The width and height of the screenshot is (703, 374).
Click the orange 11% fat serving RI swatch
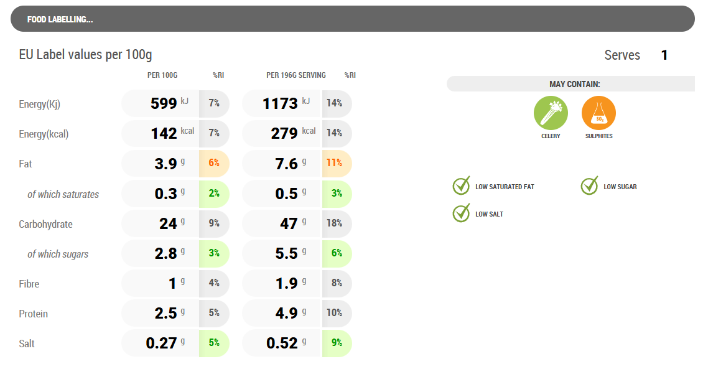[x=335, y=163]
